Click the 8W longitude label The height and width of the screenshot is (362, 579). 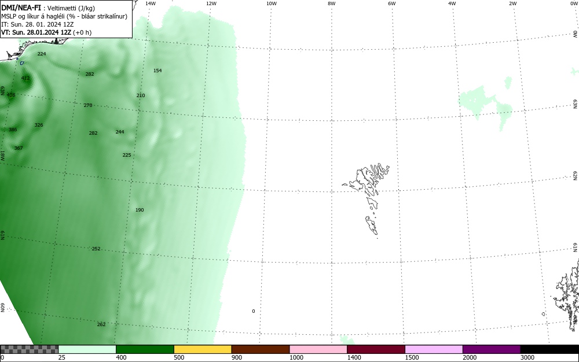[x=332, y=3]
